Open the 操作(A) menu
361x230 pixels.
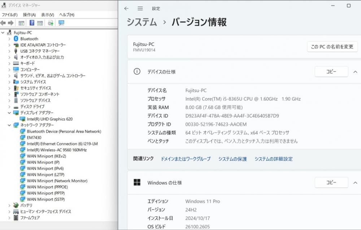[29, 15]
